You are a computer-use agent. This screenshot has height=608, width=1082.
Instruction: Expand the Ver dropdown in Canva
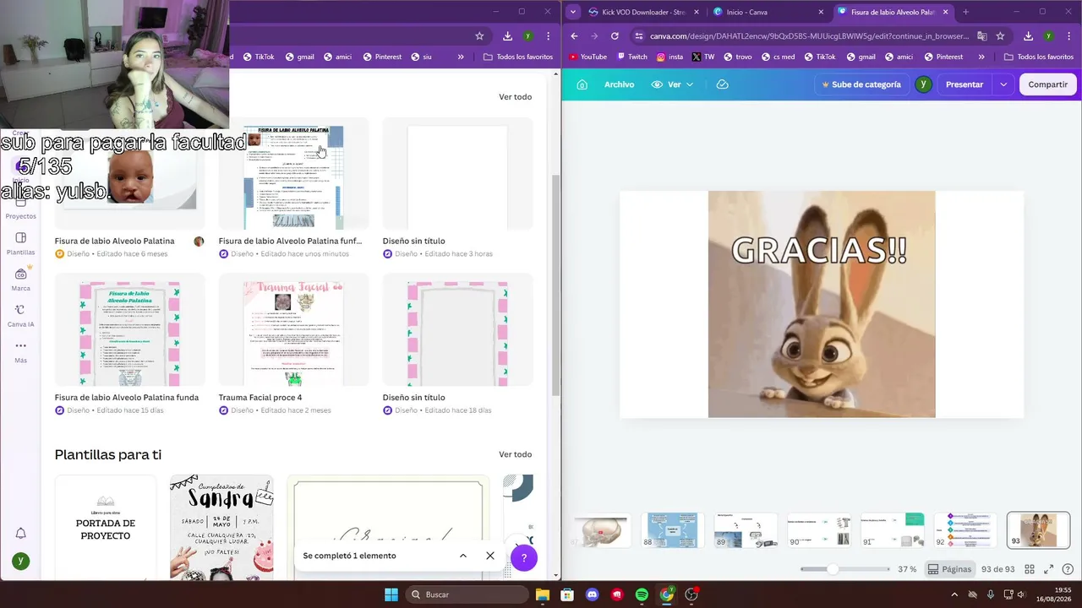673,84
